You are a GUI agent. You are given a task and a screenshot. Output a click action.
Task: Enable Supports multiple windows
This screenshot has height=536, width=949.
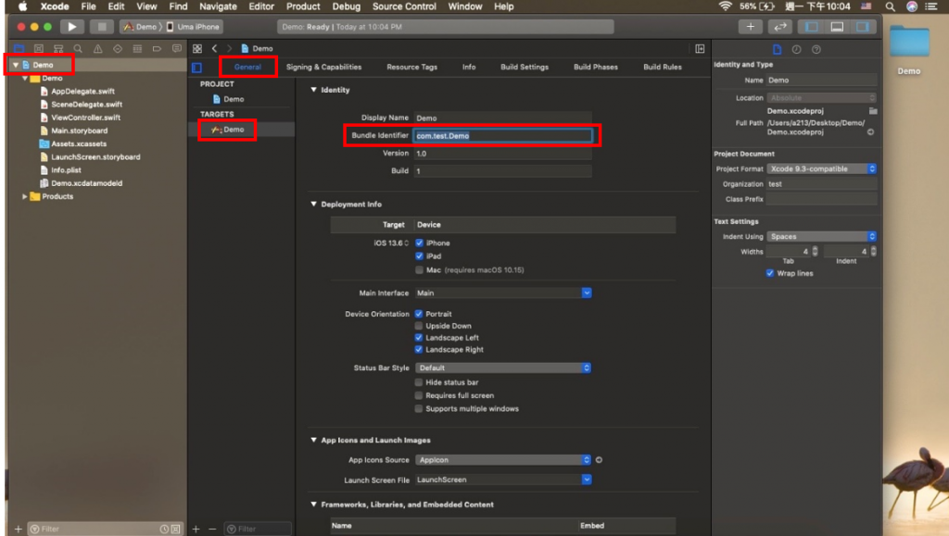[x=419, y=409]
